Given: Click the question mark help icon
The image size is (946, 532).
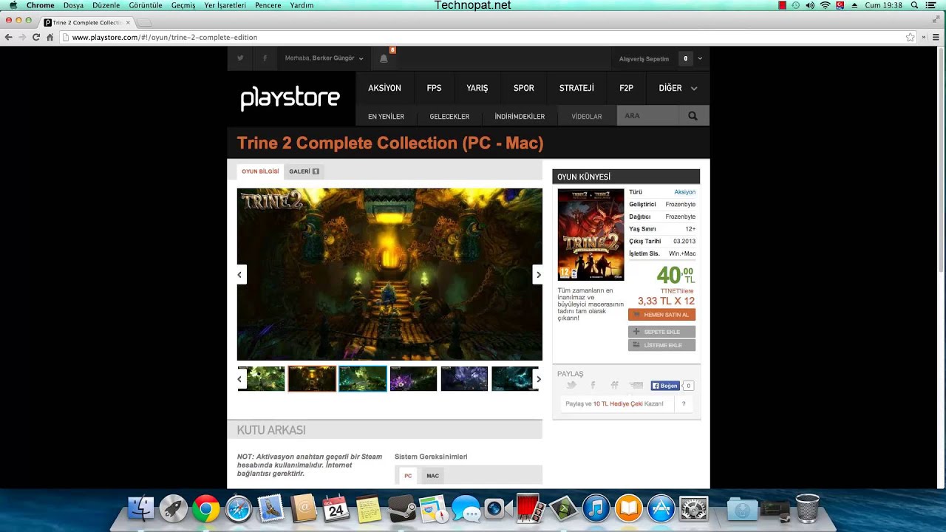Looking at the screenshot, I should point(684,404).
